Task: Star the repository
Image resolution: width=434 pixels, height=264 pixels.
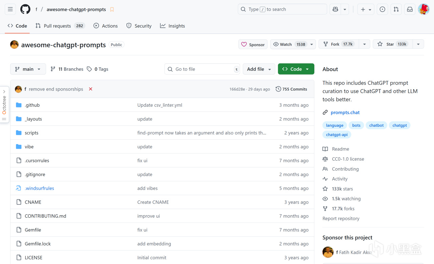Action: (392, 44)
